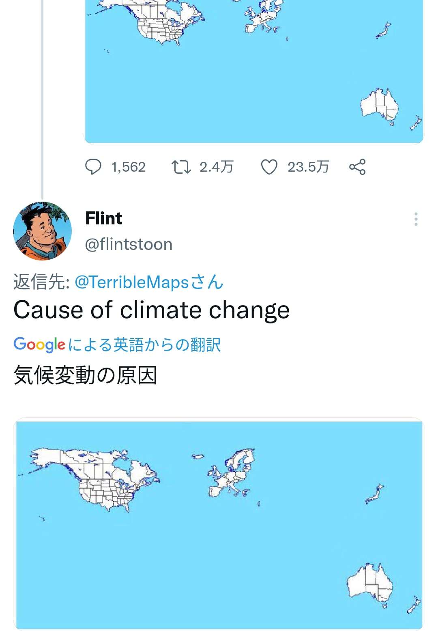438x631 pixels.
Task: Click Flint's display name
Action: (103, 218)
